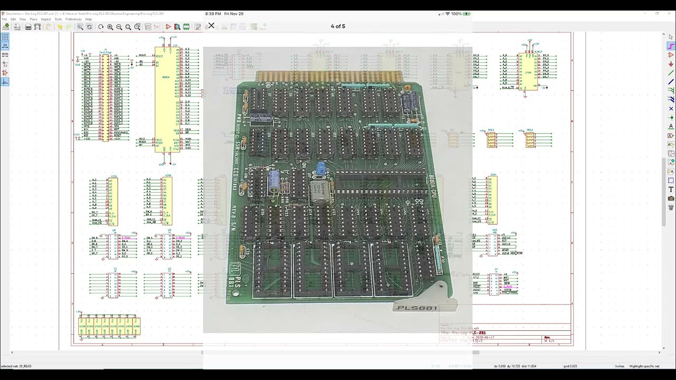The width and height of the screenshot is (676, 380).
Task: Open page settings icon in top toolbar
Action: point(17,26)
